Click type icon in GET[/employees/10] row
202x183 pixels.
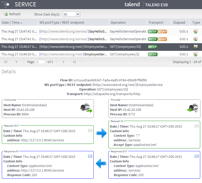(x=196, y=47)
